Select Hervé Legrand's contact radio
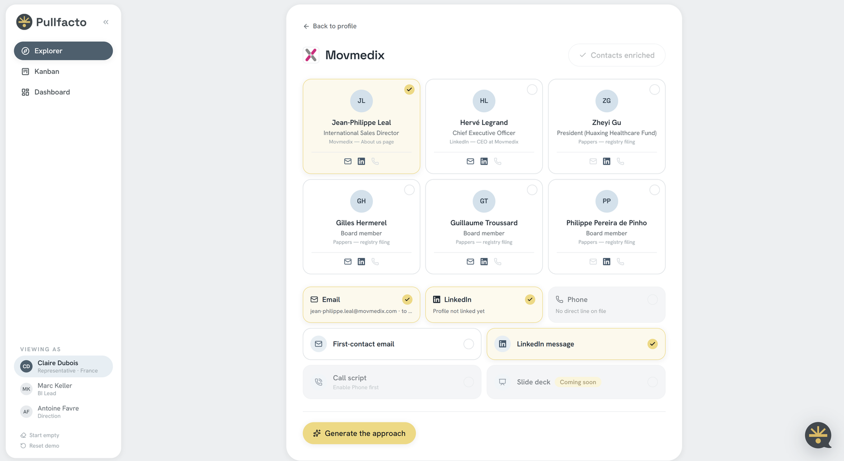The image size is (844, 461). pyautogui.click(x=532, y=90)
